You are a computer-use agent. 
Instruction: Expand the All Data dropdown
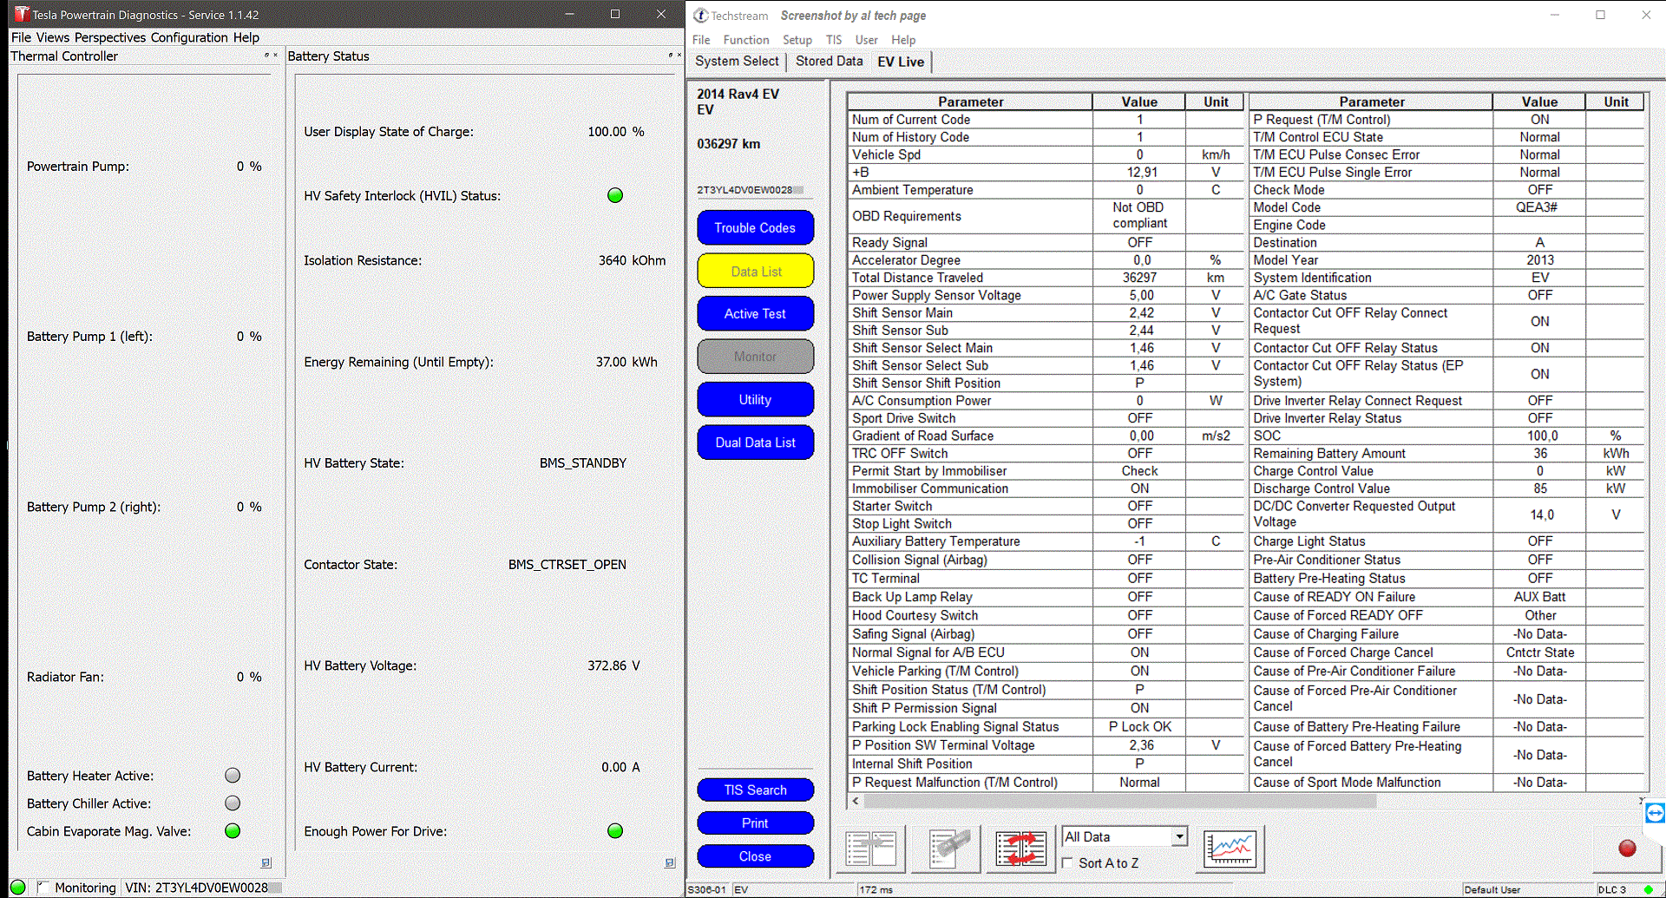(1179, 836)
